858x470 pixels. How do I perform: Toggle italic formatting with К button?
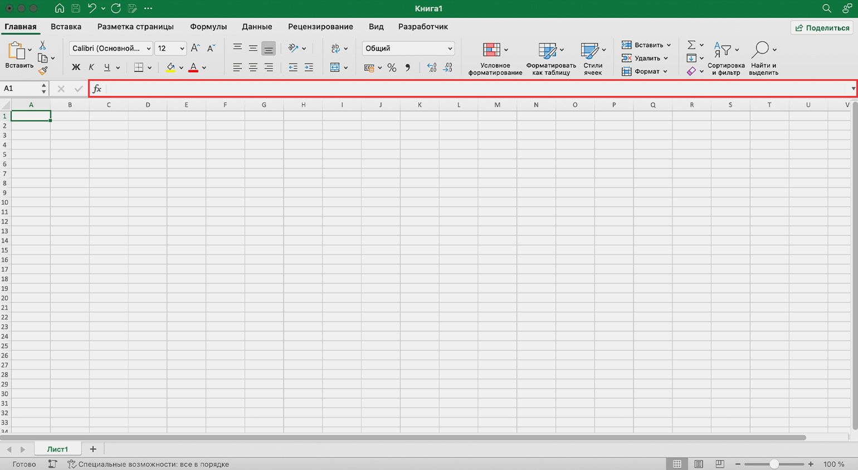(x=91, y=67)
